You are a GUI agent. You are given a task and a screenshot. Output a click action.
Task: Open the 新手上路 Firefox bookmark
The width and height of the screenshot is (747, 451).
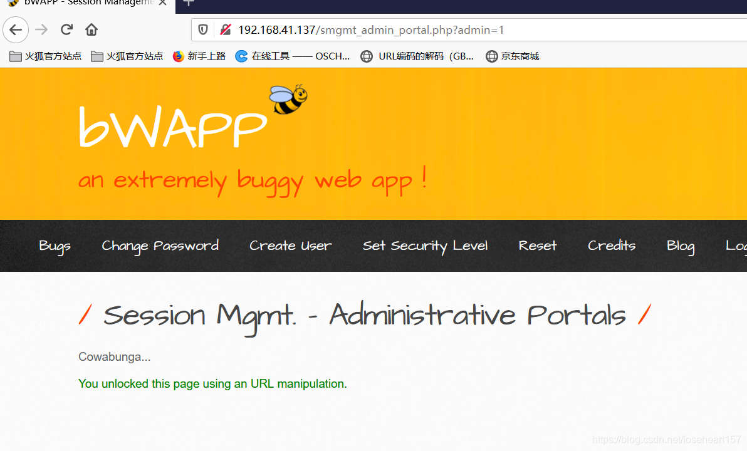199,56
